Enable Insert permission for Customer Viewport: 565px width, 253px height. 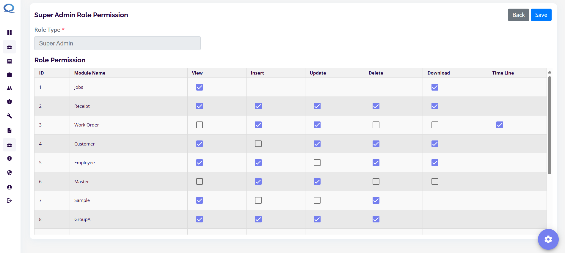(258, 144)
